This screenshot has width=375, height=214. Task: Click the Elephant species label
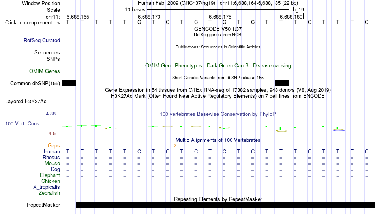point(50,175)
